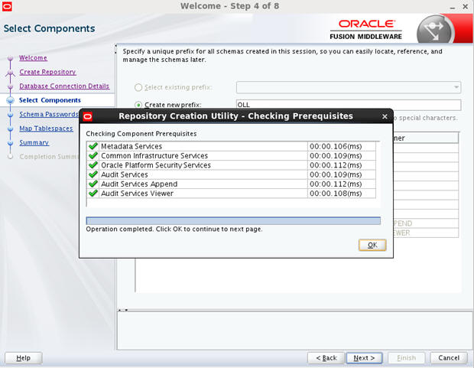Screen dimensions: 474x368
Task: Select Oracle Platform Security Services text
Action: tap(156, 165)
